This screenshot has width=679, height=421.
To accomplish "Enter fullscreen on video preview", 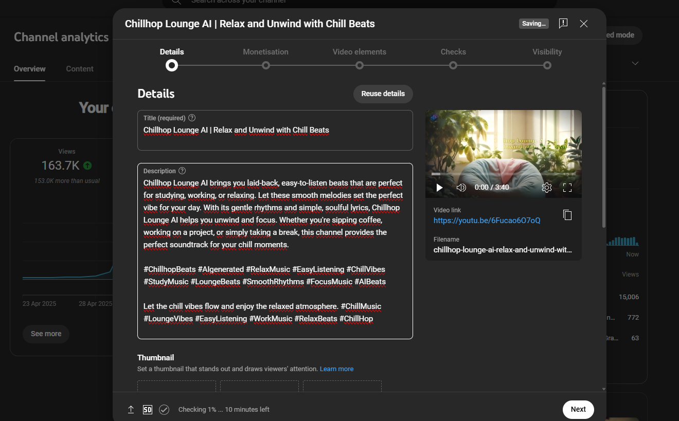I will click(x=567, y=188).
